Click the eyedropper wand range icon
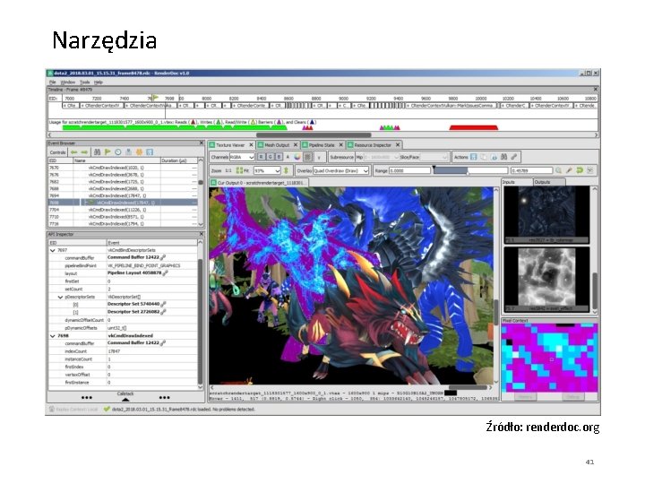 pyautogui.click(x=569, y=170)
